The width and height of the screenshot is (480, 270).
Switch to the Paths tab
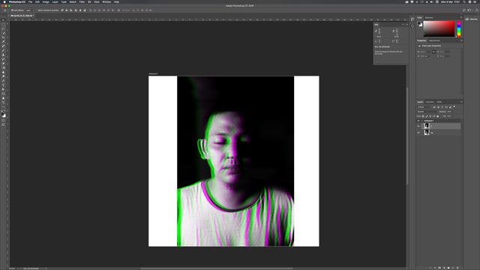439,102
